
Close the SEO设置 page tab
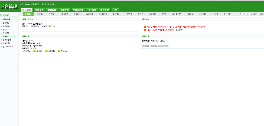click(220, 14)
